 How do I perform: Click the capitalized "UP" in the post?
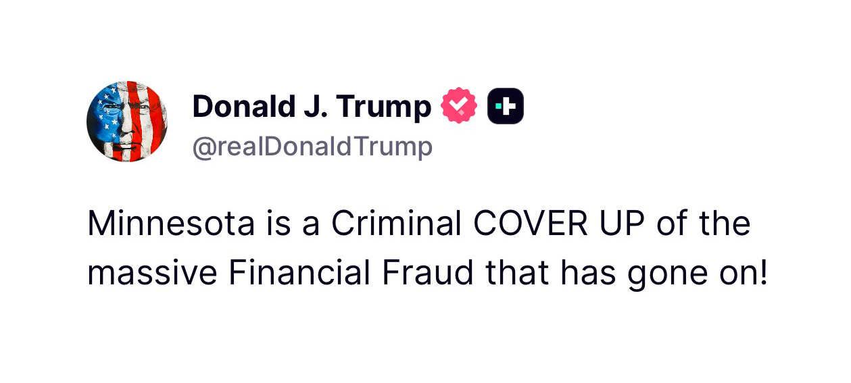click(x=620, y=224)
